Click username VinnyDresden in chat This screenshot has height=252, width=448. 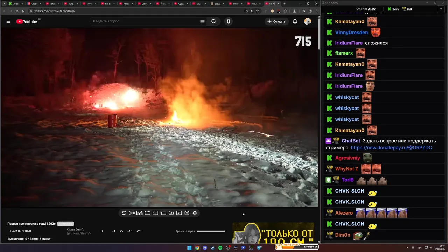coord(351,33)
